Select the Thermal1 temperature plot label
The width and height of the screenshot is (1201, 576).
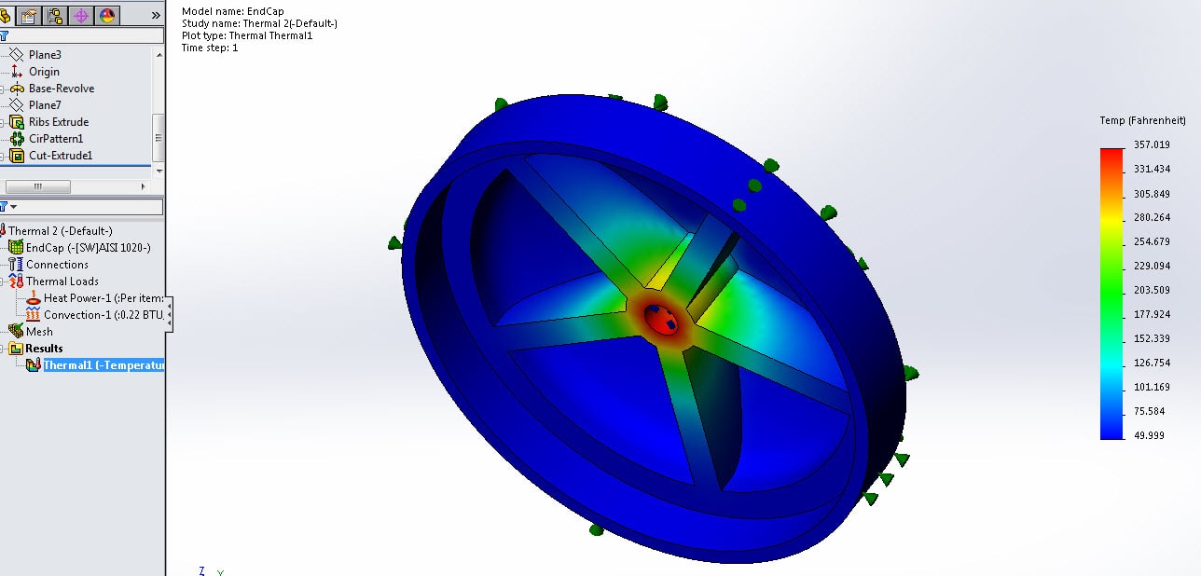(104, 365)
